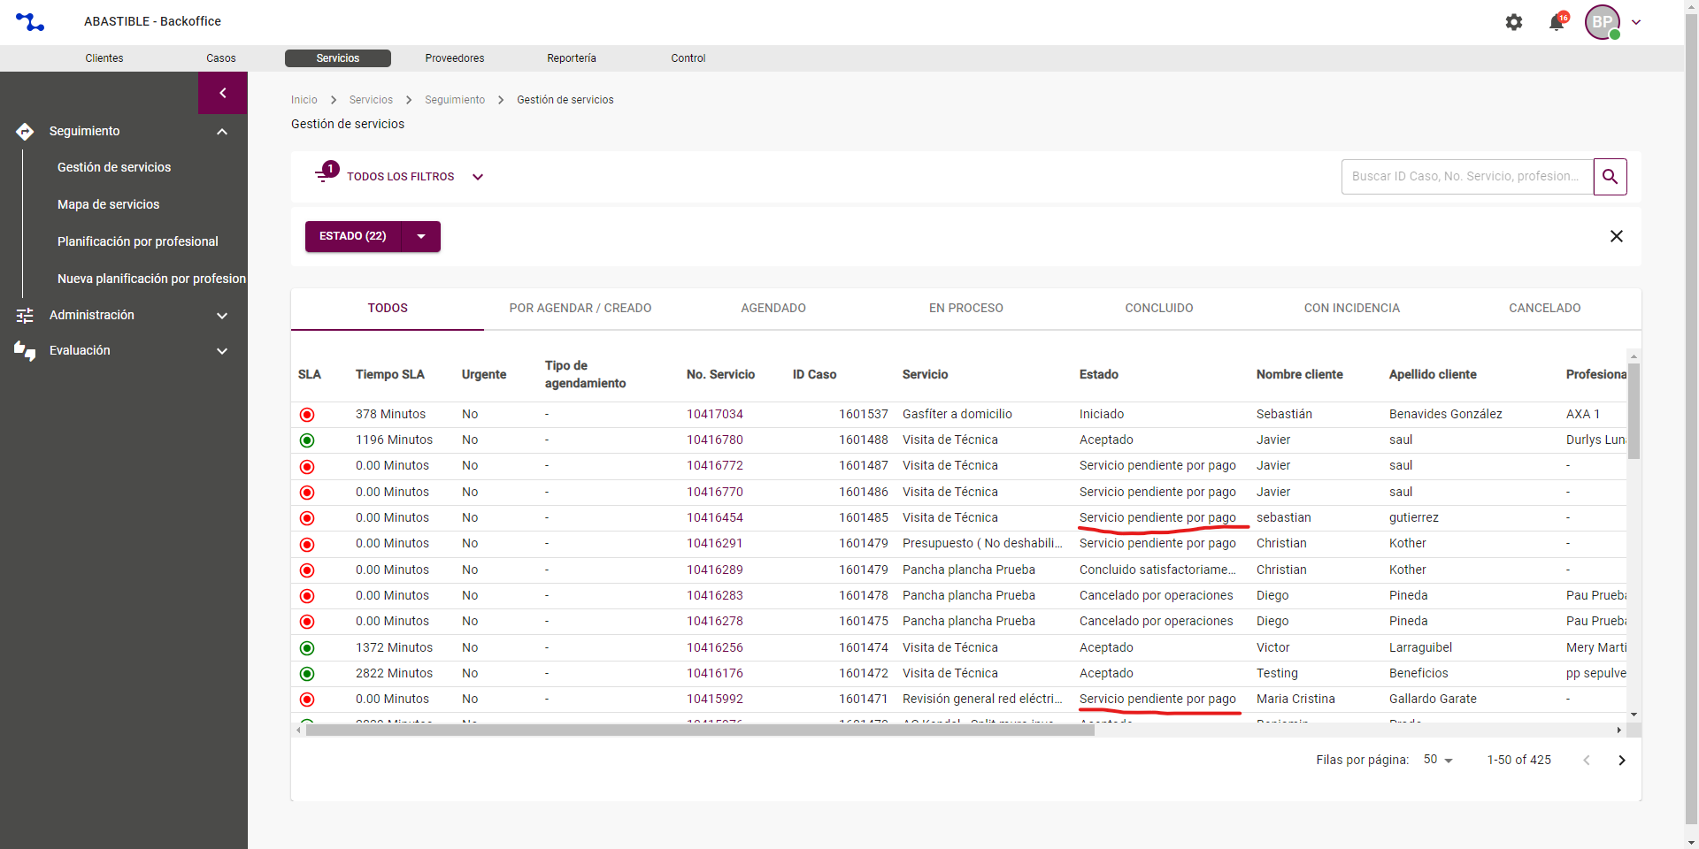
Task: Switch to the Todos tab
Action: (388, 309)
